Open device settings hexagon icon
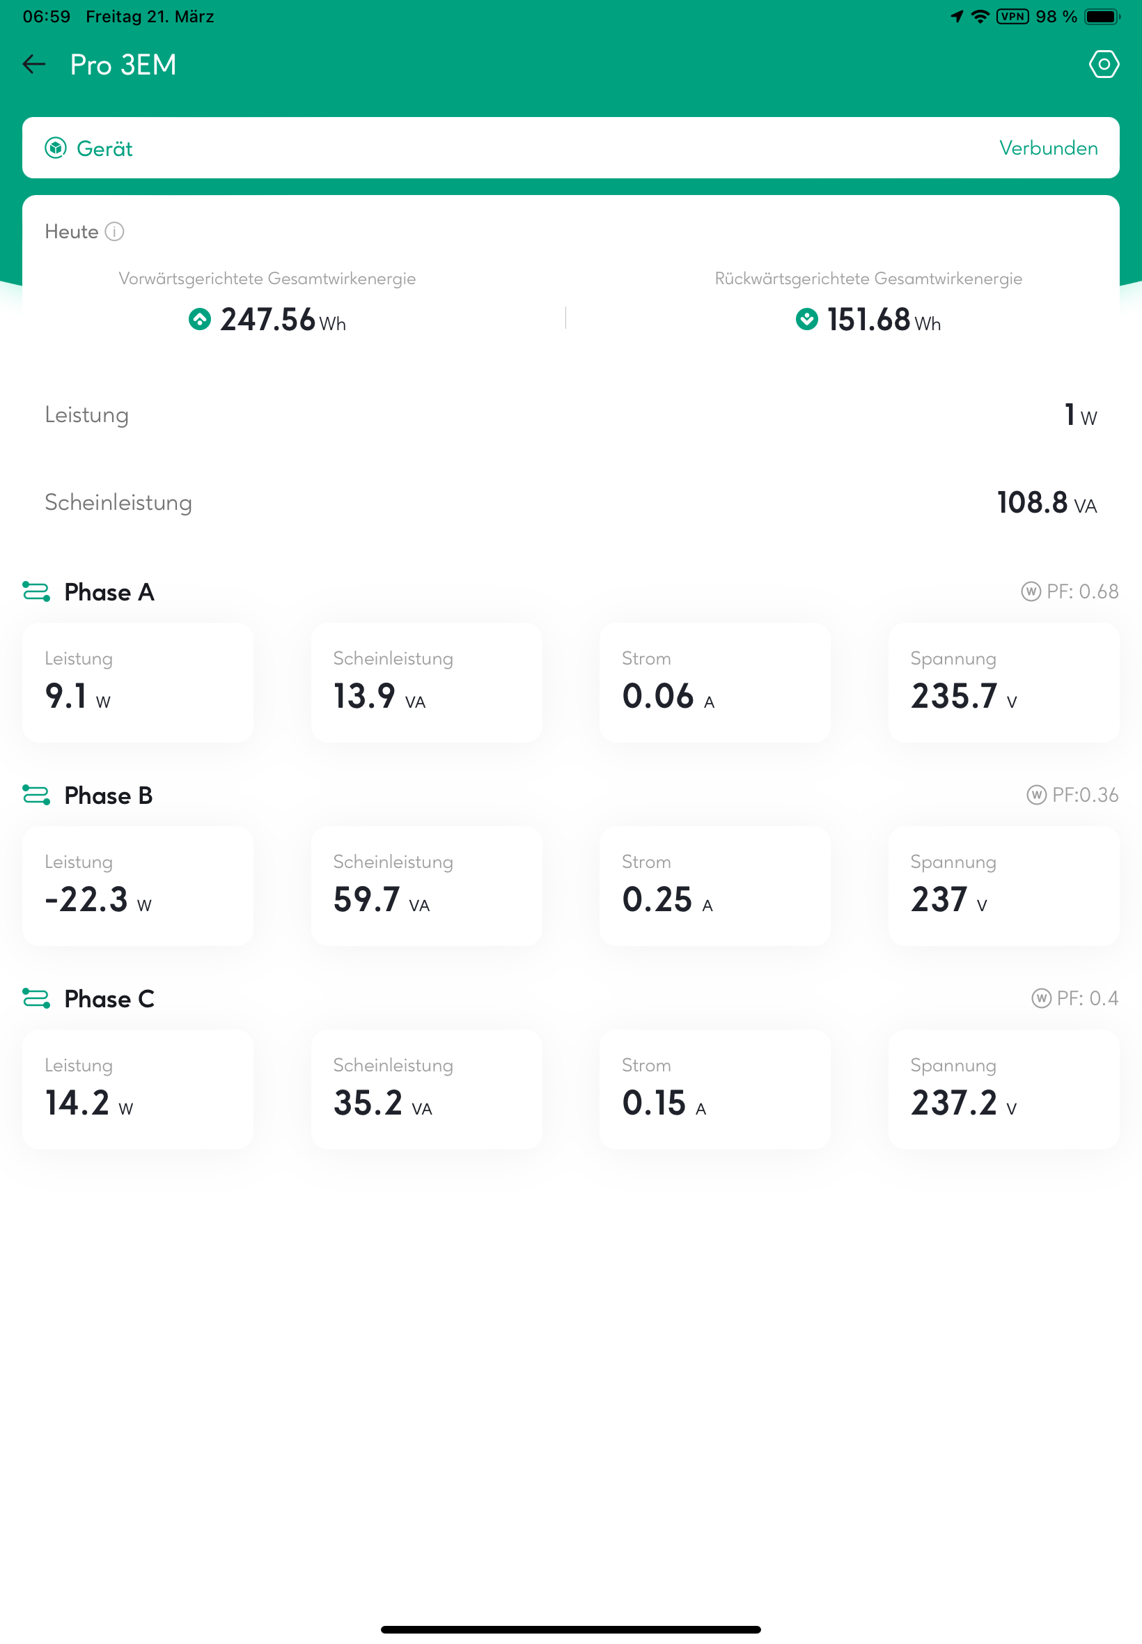The width and height of the screenshot is (1142, 1644). click(x=1104, y=64)
